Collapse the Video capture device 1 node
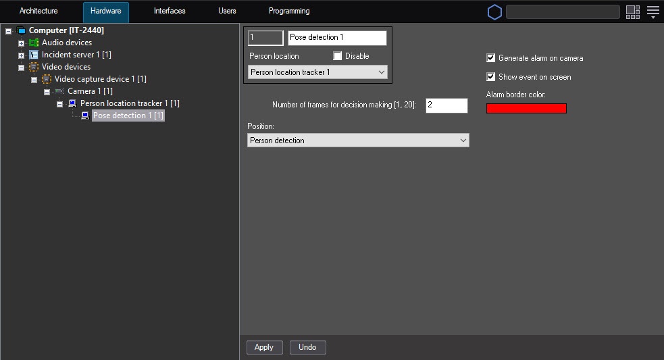Screen dimensions: 664x360 (34, 79)
